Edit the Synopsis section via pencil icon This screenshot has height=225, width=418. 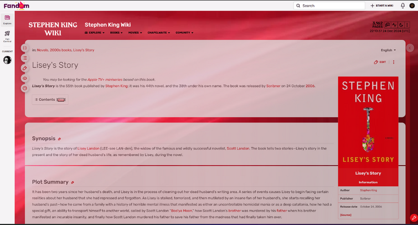[x=59, y=139]
